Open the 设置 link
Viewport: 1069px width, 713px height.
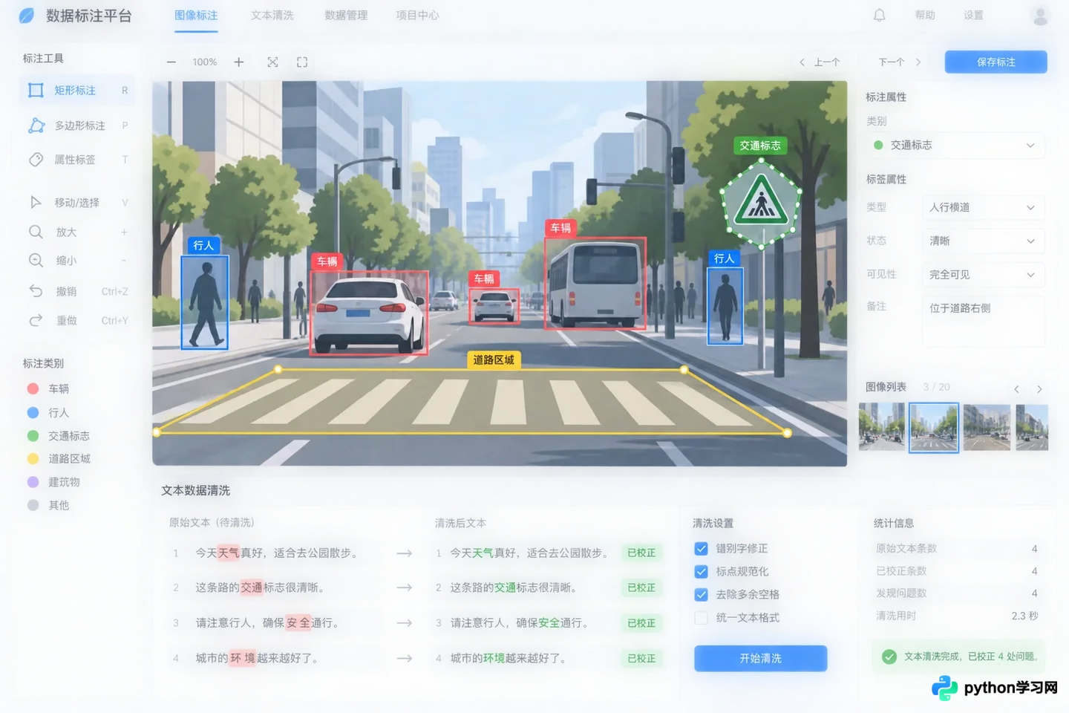click(x=973, y=16)
